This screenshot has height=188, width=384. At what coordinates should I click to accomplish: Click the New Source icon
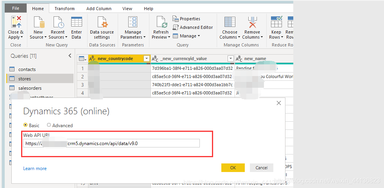click(x=39, y=22)
